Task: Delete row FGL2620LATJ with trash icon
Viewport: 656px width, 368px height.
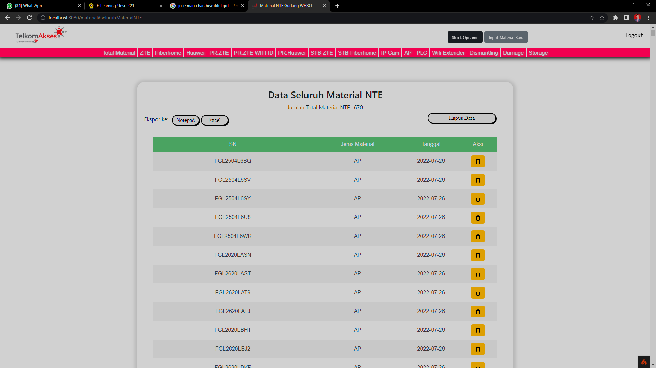Action: tap(478, 312)
